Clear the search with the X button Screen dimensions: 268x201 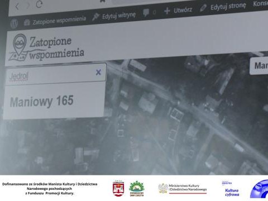(x=98, y=72)
